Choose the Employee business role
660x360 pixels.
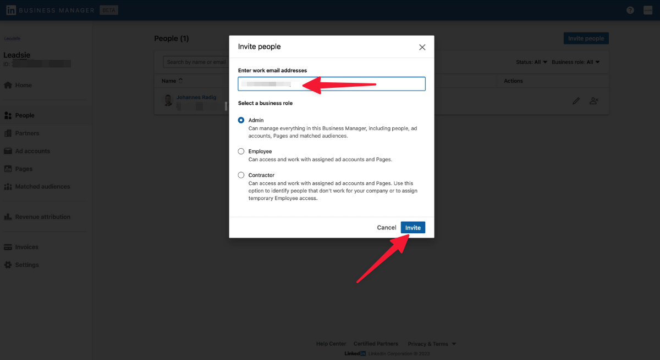pos(241,151)
